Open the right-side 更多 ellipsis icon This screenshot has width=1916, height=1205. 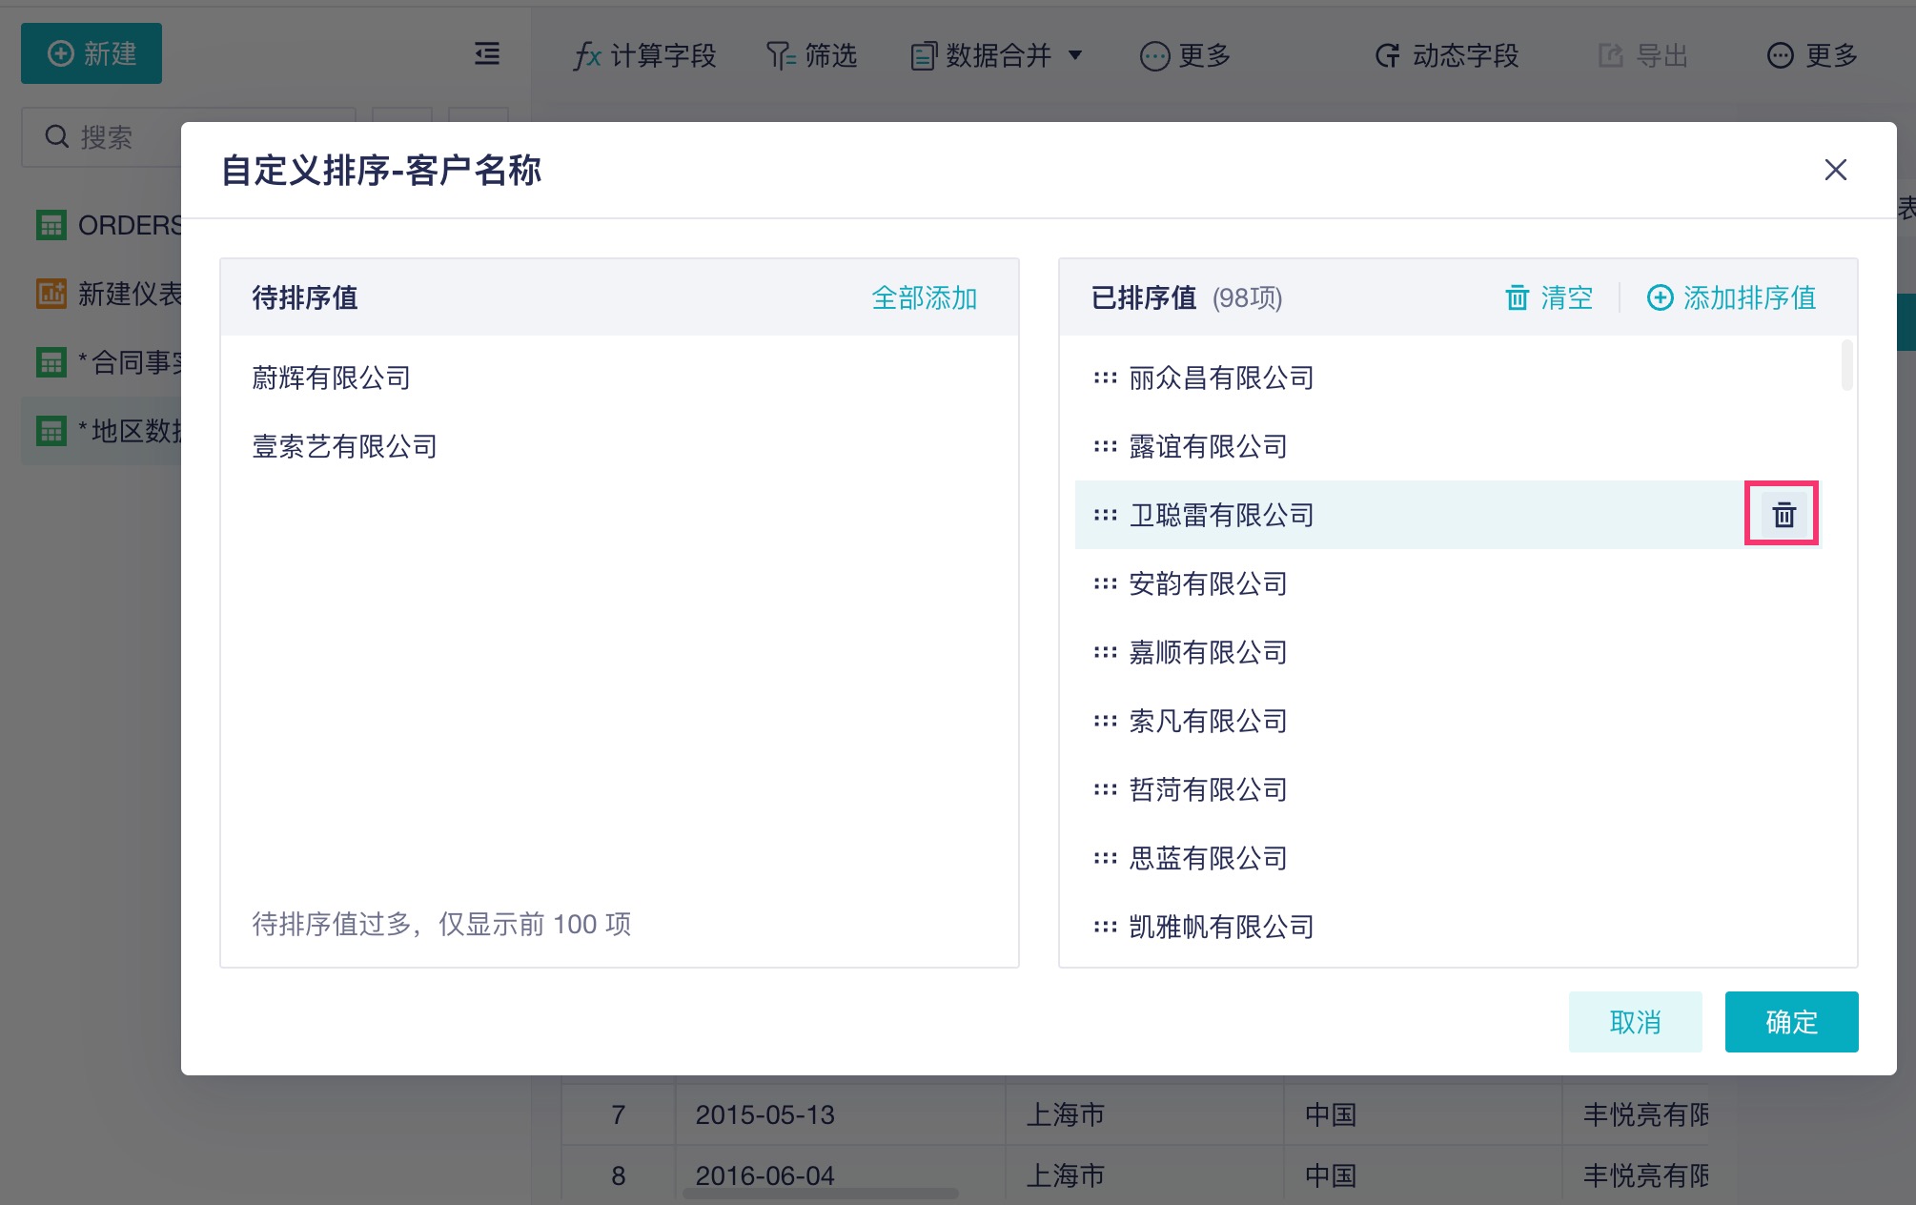(x=1780, y=56)
